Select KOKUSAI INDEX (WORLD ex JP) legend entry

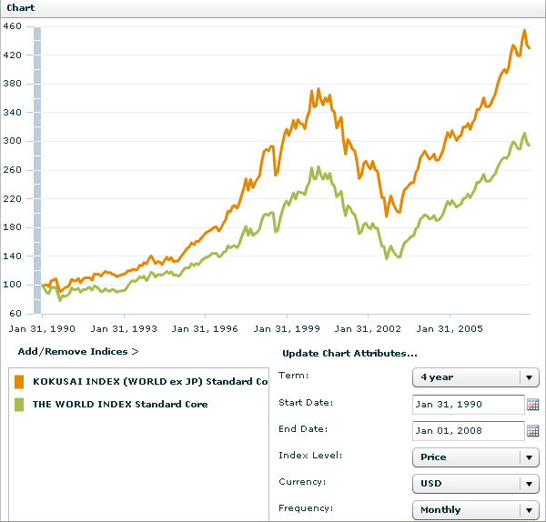tap(150, 382)
